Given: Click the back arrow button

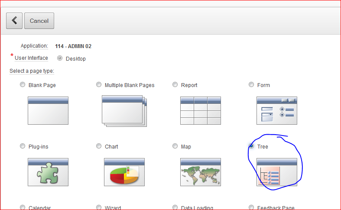Looking at the screenshot, I should click(x=14, y=21).
